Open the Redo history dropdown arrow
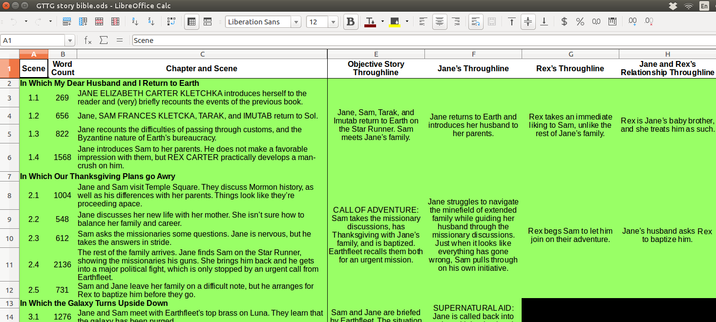The image size is (716, 322). pos(50,22)
